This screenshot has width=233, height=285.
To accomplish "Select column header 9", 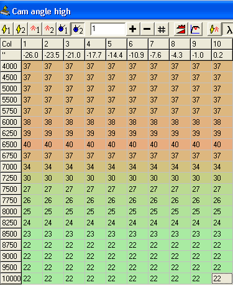I will 201,44.
